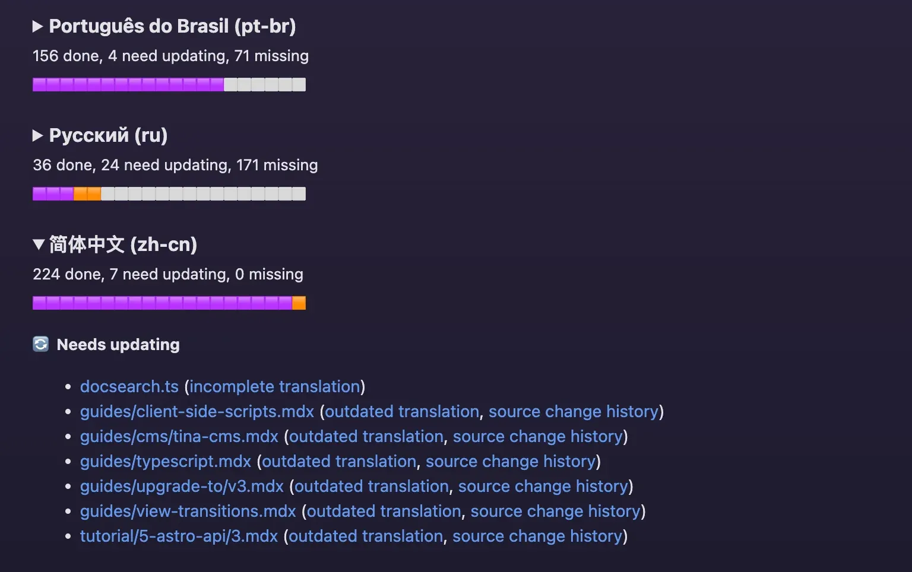Open the docsearch.ts file link
912x572 pixels.
tap(129, 386)
